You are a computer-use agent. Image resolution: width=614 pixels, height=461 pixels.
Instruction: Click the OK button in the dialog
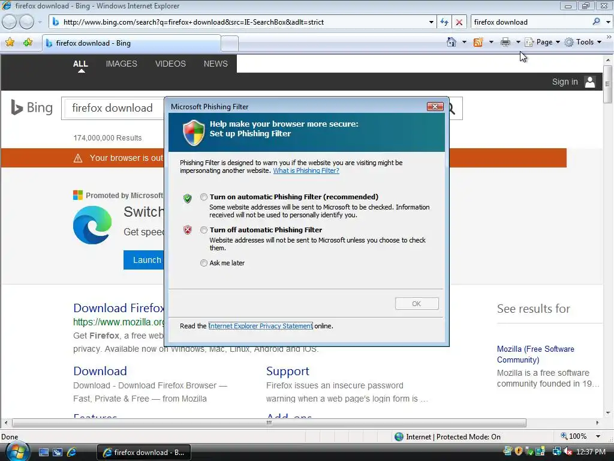tap(417, 303)
